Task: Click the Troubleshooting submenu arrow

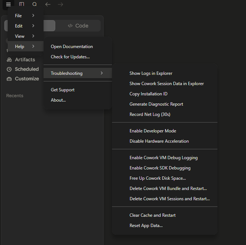Action: click(x=102, y=73)
